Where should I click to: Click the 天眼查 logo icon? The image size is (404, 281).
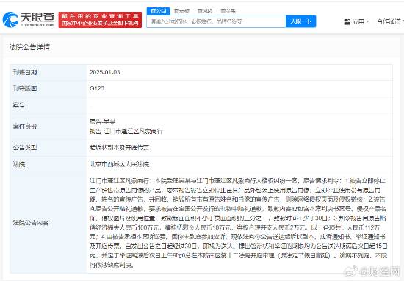pyautogui.click(x=10, y=19)
